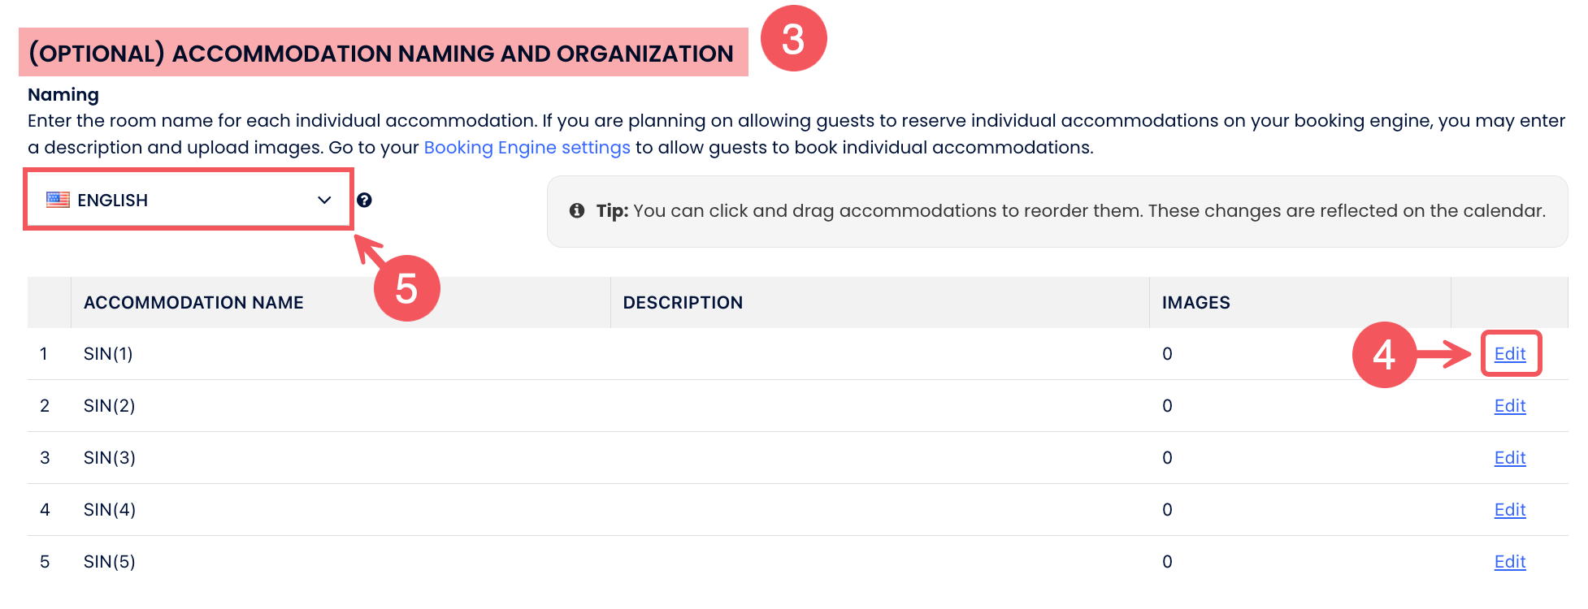
Task: Open the ENGLISH language dropdown
Action: 189,200
